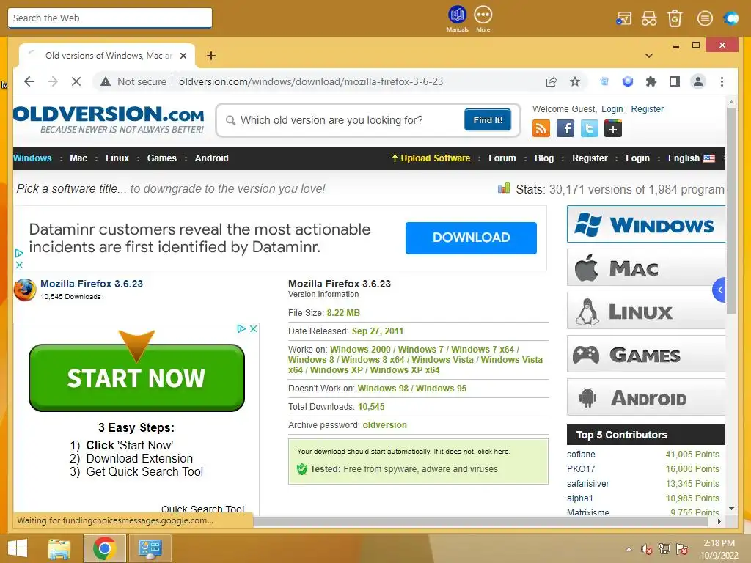Select the Games category banner
This screenshot has height=563, width=751.
click(645, 354)
